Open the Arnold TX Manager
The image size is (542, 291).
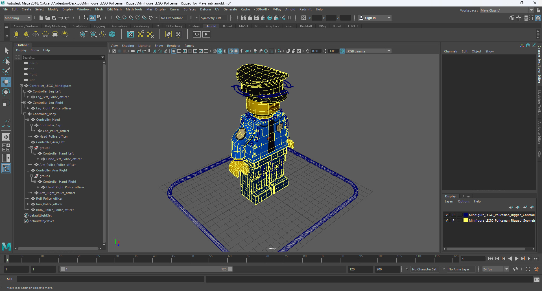pyautogui.click(x=131, y=34)
